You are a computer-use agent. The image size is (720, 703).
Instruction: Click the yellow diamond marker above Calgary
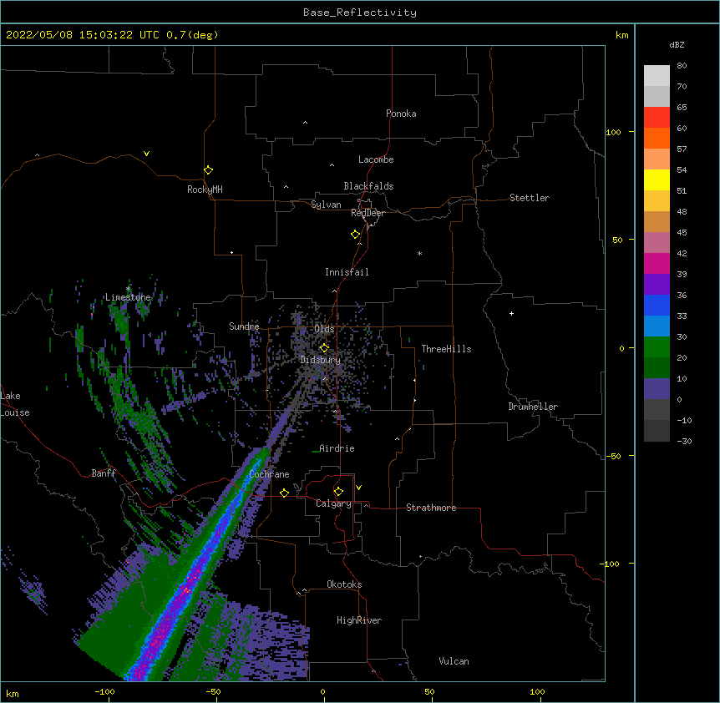(x=338, y=492)
